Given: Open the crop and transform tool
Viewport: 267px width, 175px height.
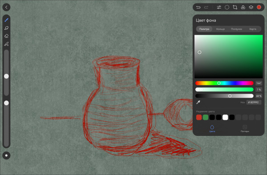Looking at the screenshot, I should (x=235, y=7).
